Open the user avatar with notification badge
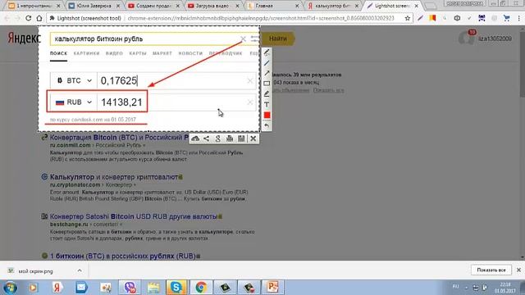 [x=467, y=38]
